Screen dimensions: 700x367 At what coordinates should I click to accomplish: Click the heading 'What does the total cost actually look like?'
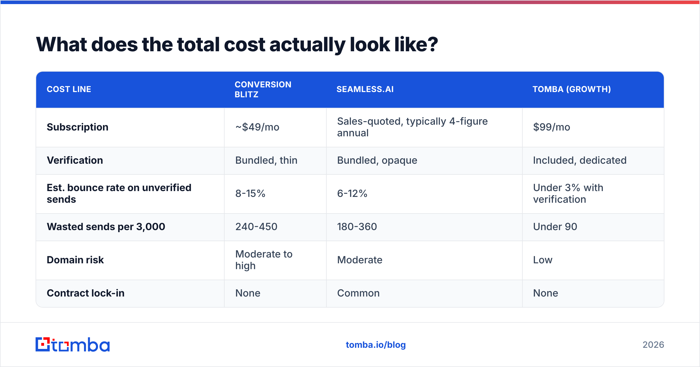[x=237, y=45]
